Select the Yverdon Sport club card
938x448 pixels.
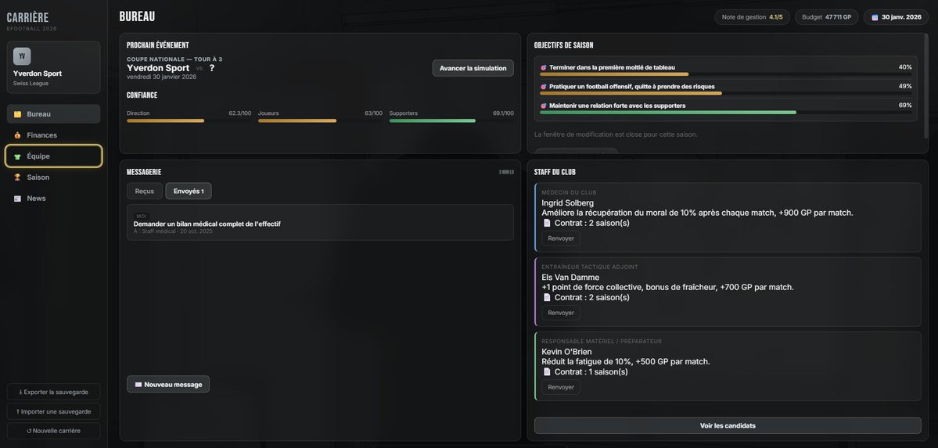pyautogui.click(x=54, y=67)
